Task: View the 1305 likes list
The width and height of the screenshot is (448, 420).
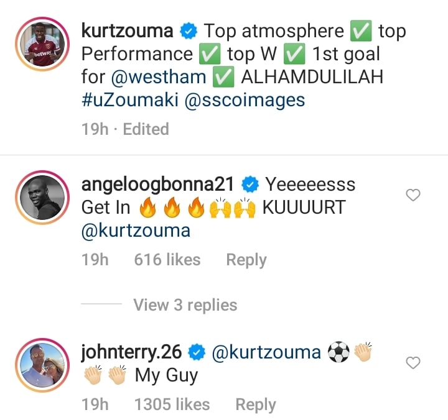Action: pyautogui.click(x=172, y=404)
